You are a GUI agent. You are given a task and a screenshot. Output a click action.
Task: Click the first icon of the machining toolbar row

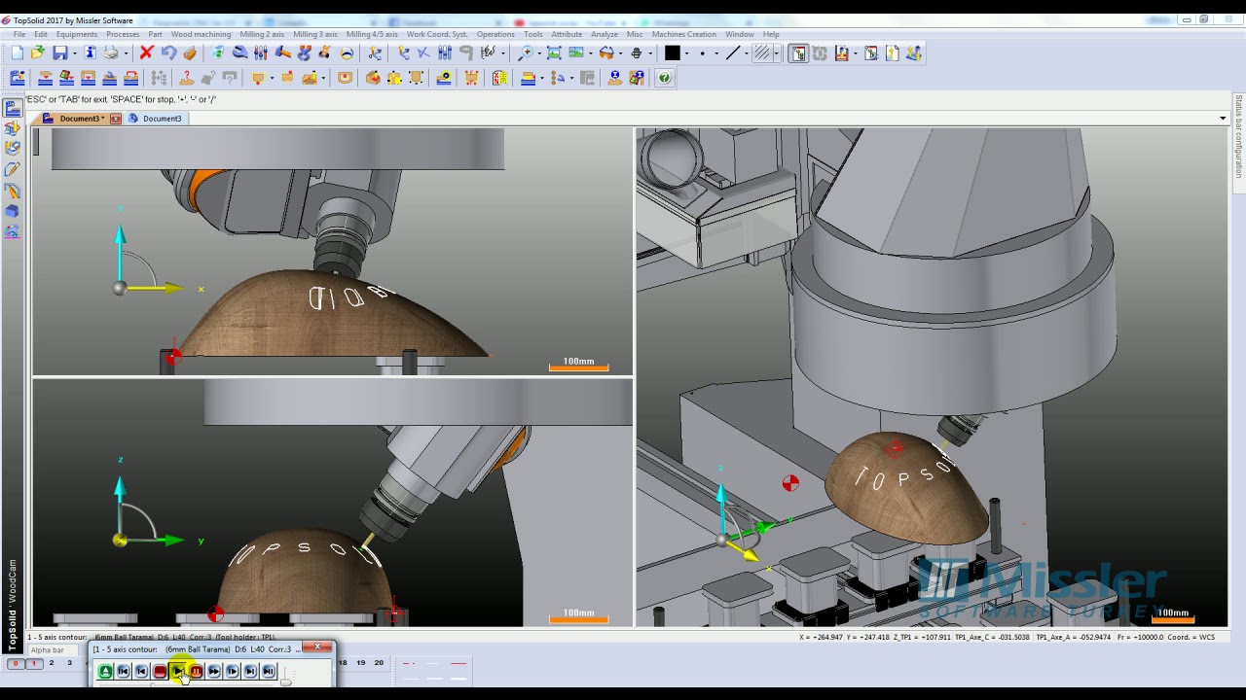(17, 78)
